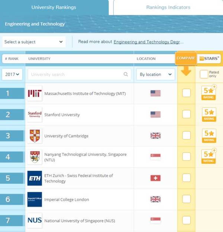This screenshot has height=232, width=223.
Task: Open NTU's 5 star rating badge
Action: (x=209, y=156)
